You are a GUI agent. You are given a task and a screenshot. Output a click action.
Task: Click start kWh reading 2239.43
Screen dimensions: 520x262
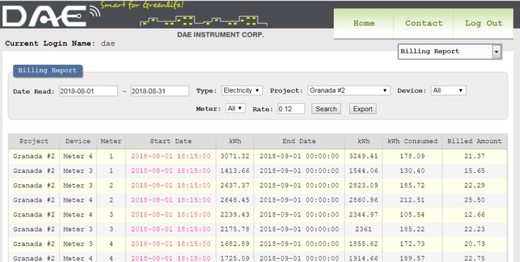[235, 214]
